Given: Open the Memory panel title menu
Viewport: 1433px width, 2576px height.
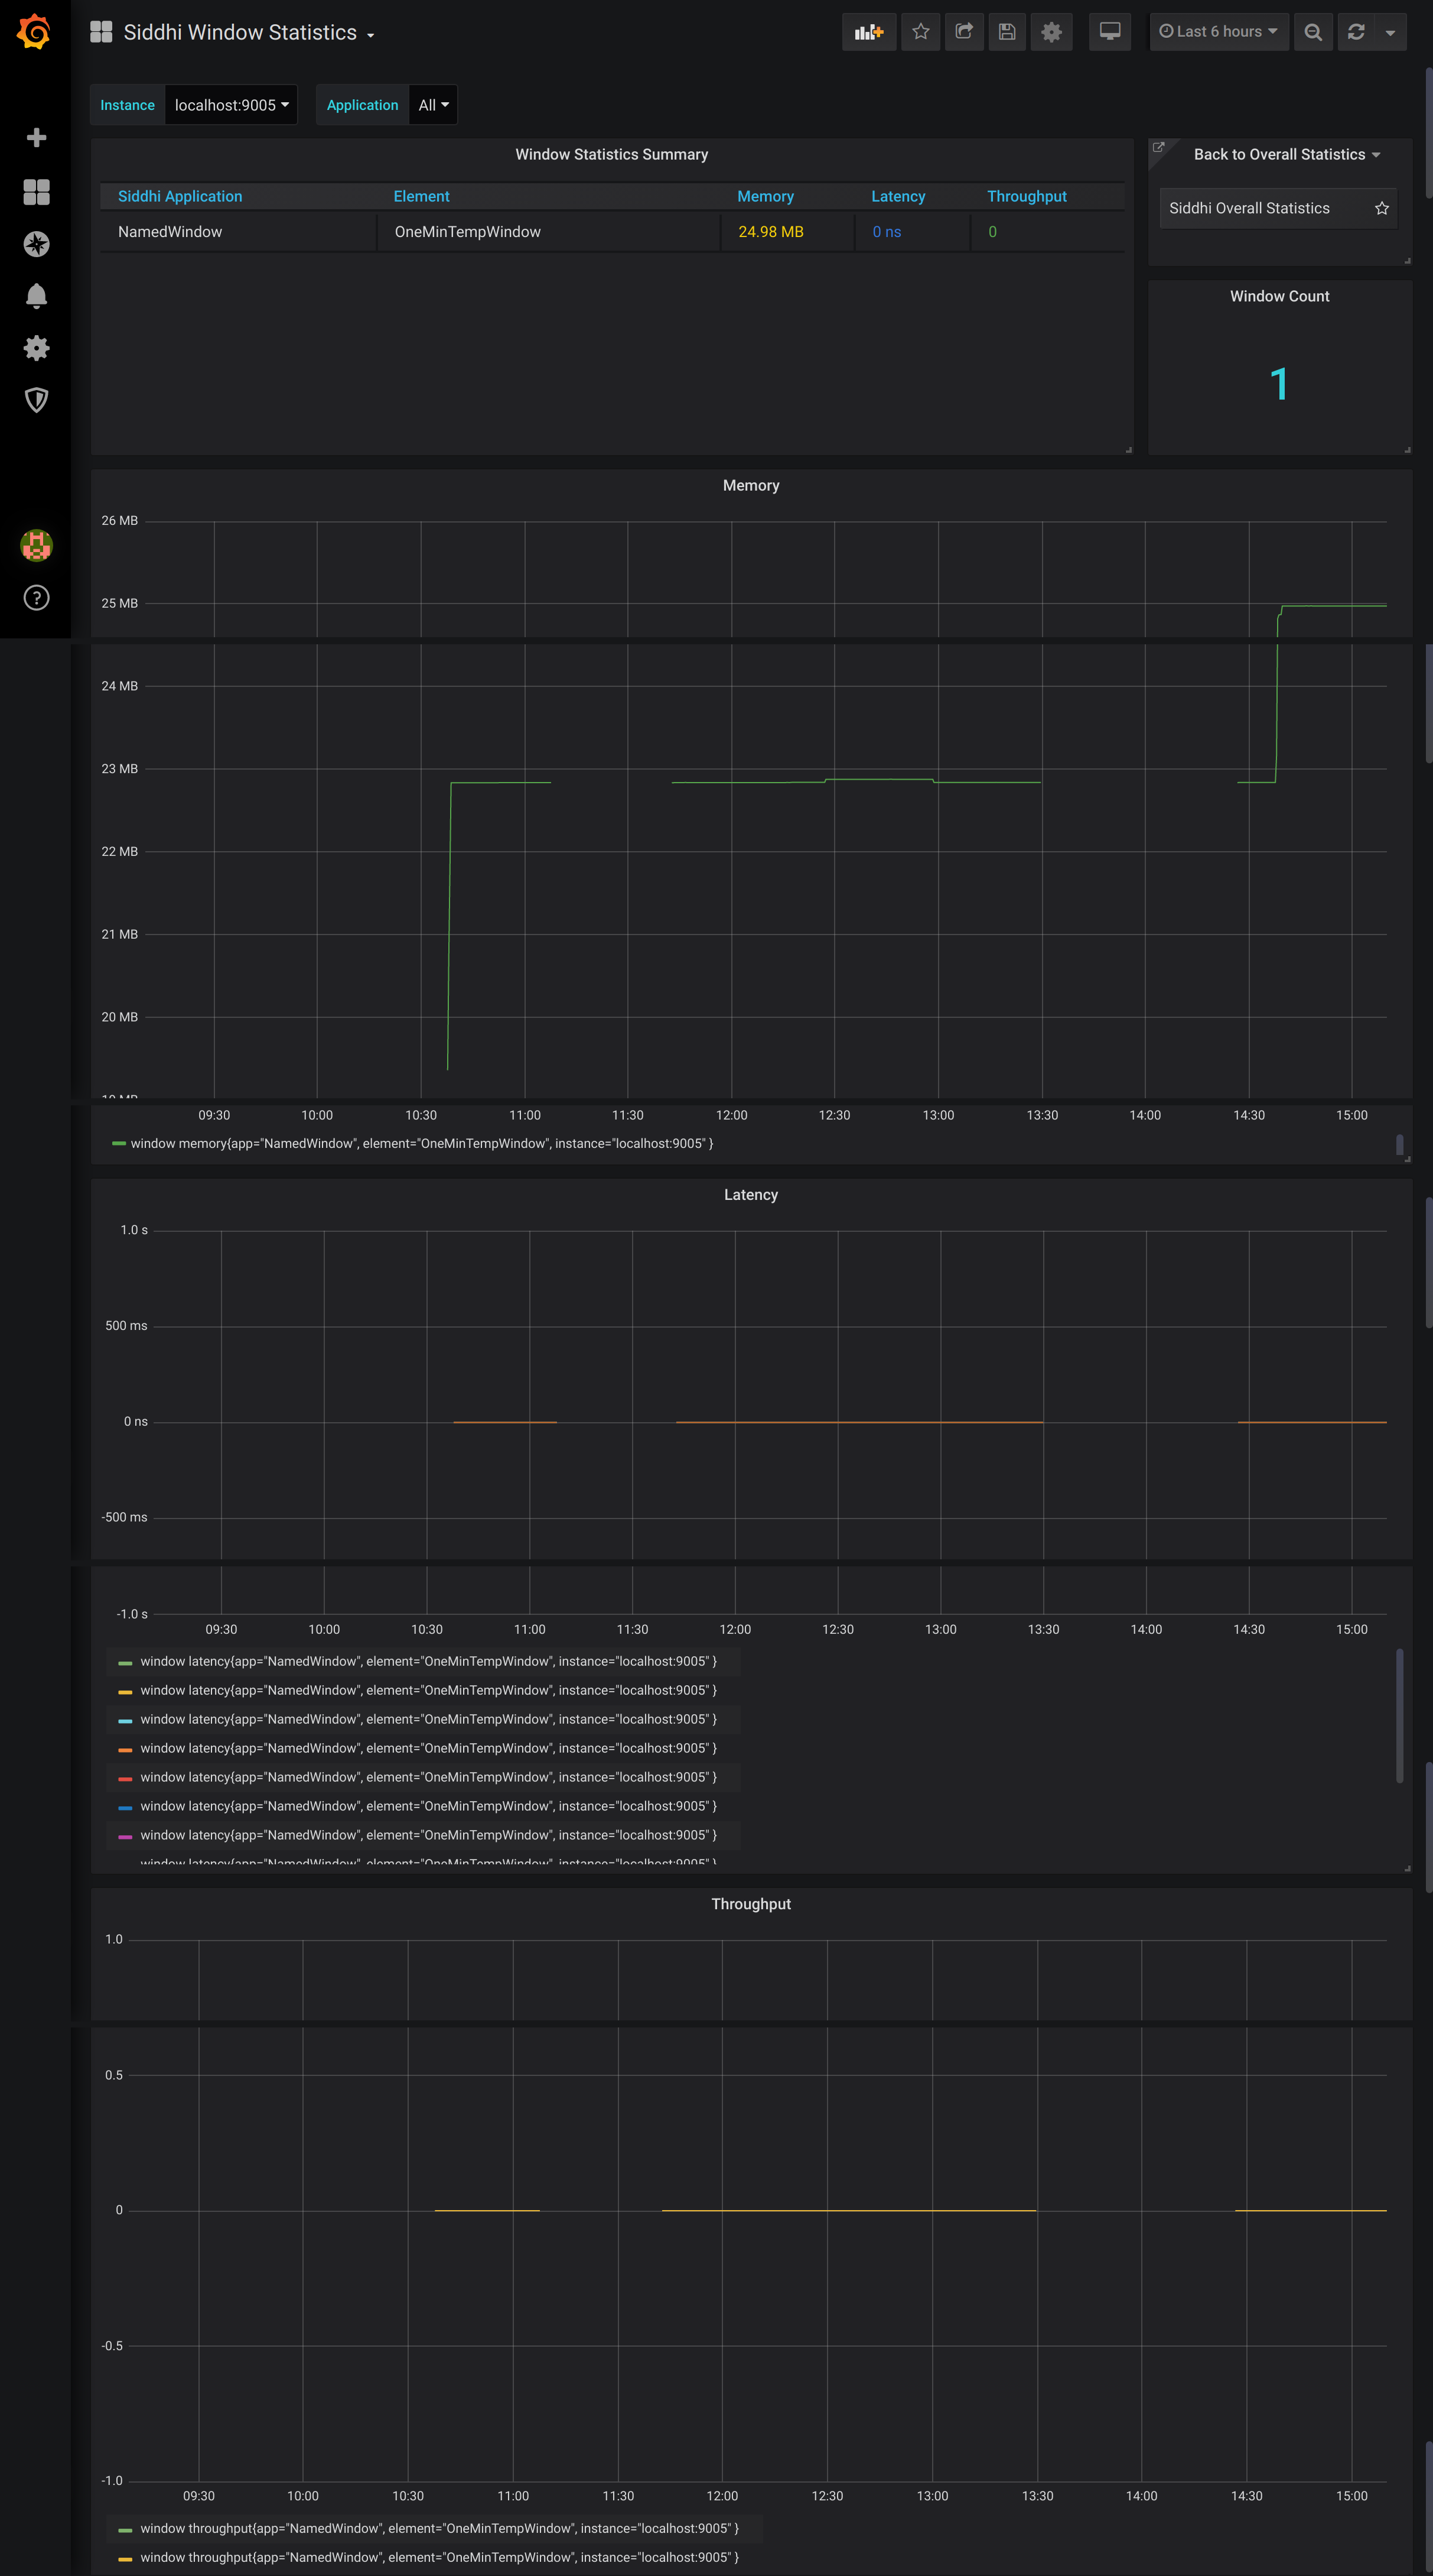Looking at the screenshot, I should click(x=751, y=485).
